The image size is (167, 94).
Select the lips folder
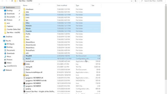point(27,20)
